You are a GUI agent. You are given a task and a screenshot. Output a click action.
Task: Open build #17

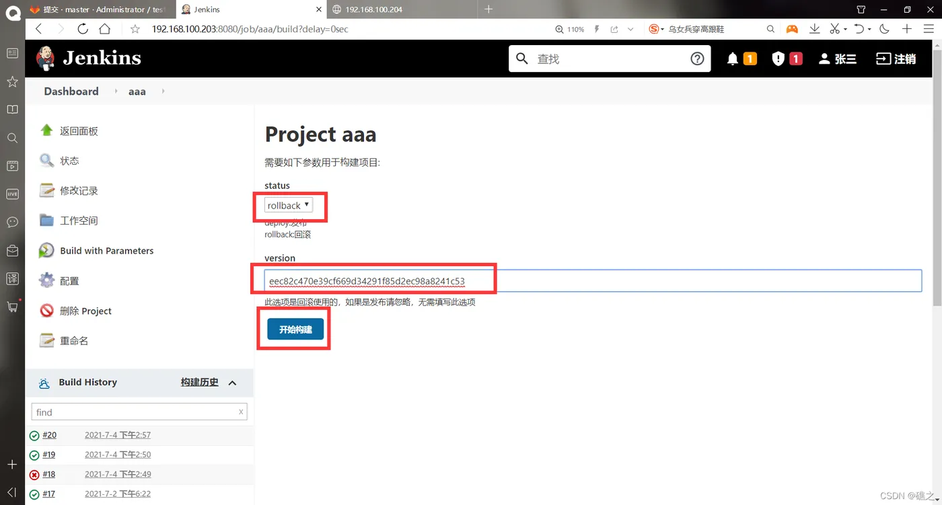(49, 494)
